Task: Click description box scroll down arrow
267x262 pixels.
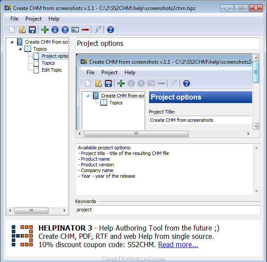Action: pos(257,191)
